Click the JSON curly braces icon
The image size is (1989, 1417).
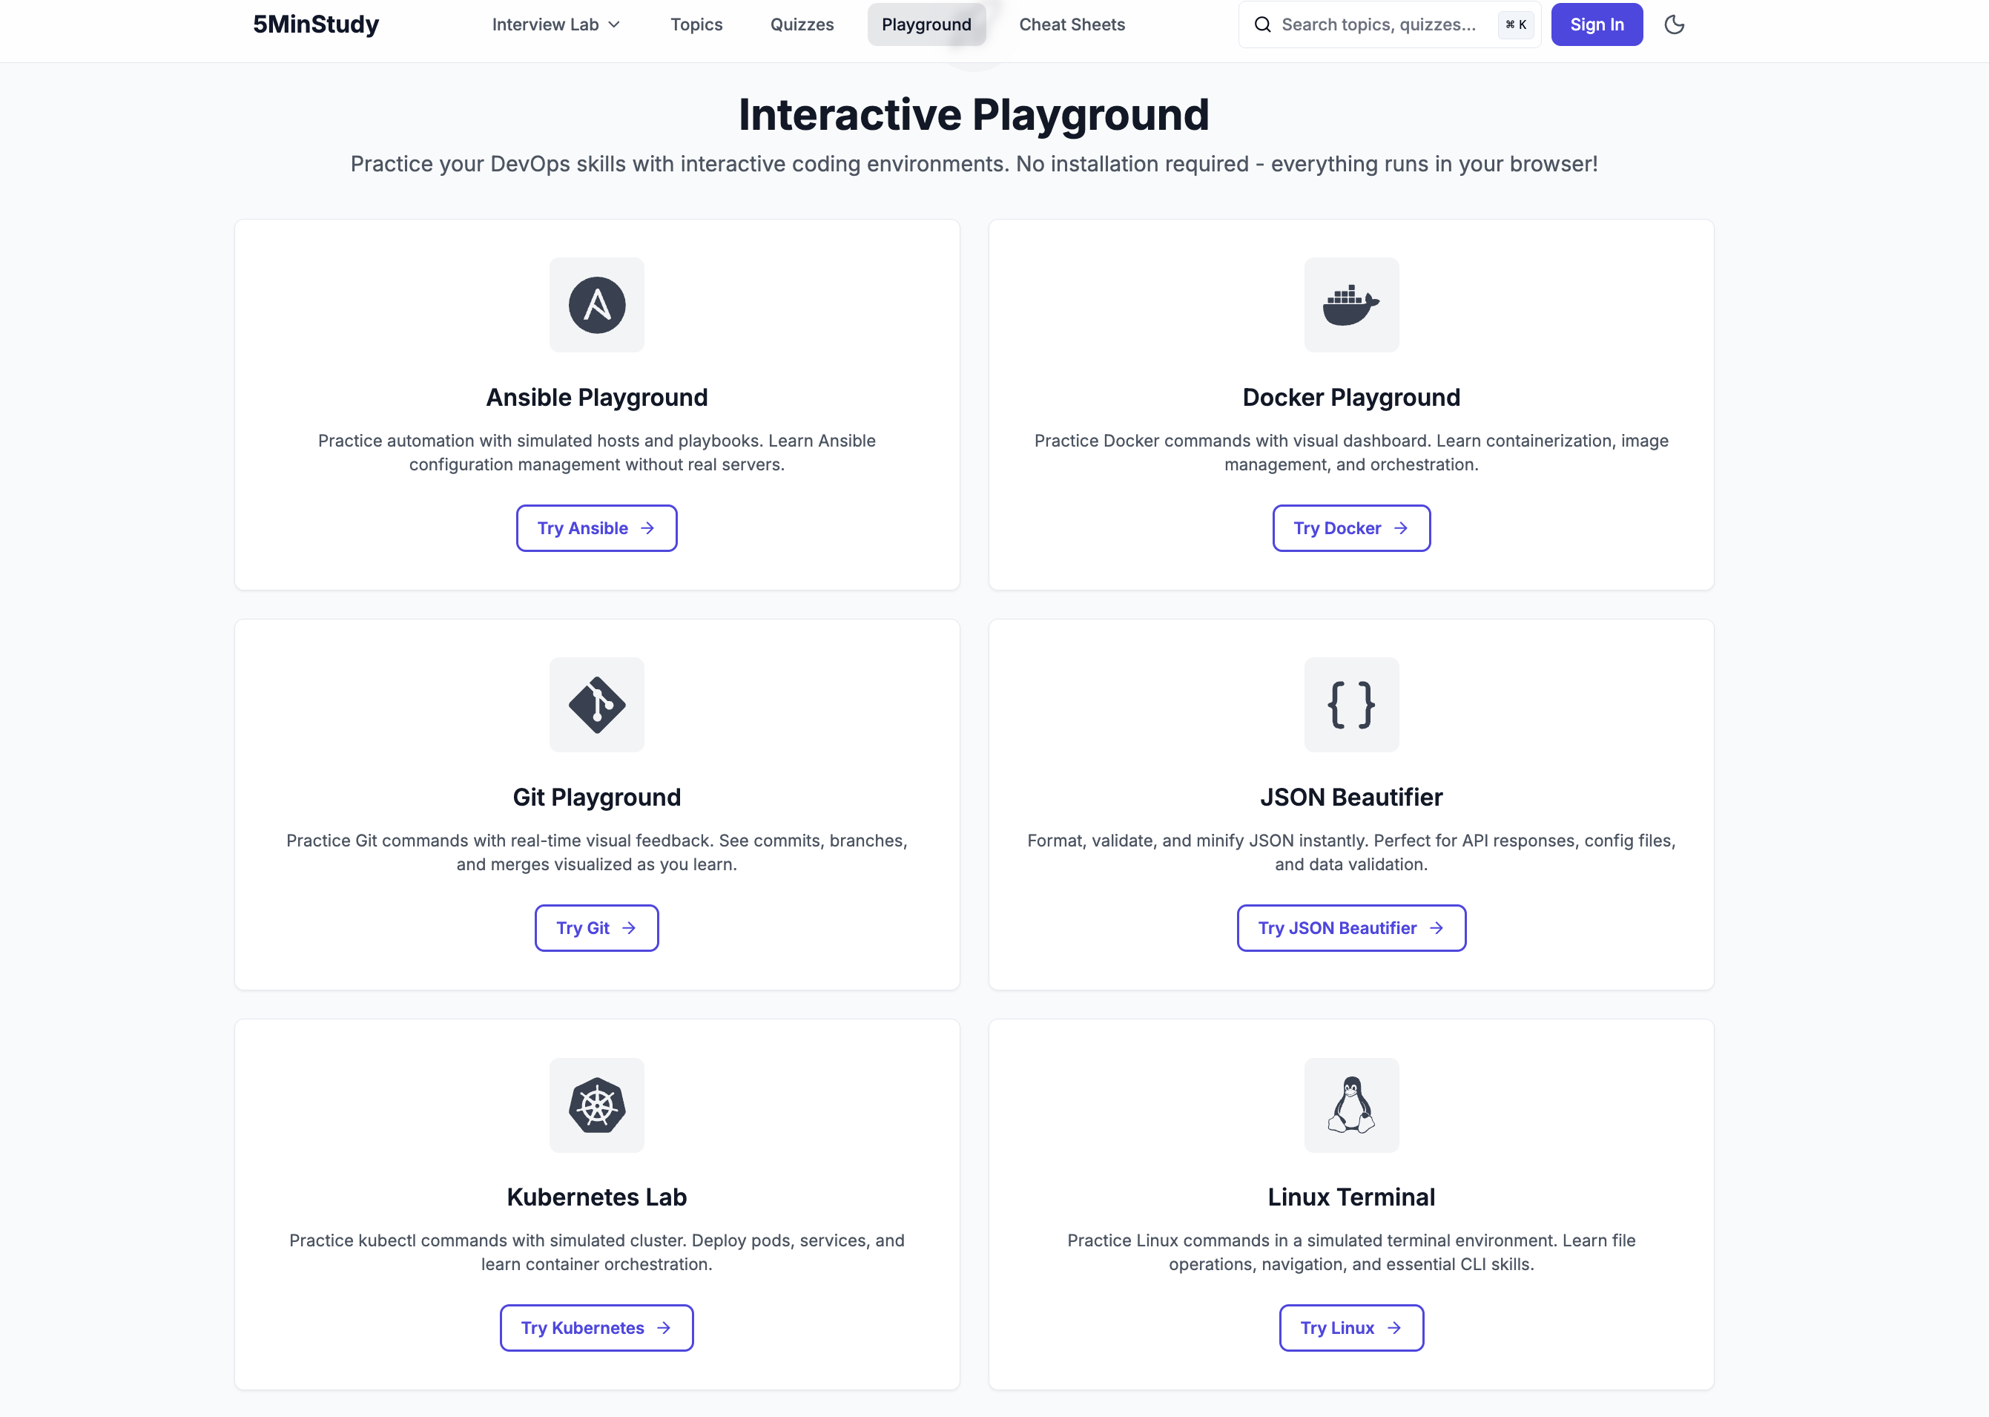1350,704
